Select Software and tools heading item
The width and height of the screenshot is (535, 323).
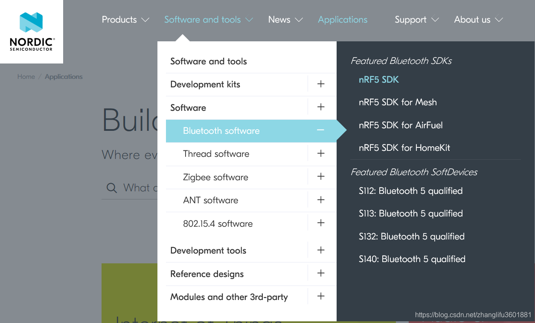click(x=209, y=61)
